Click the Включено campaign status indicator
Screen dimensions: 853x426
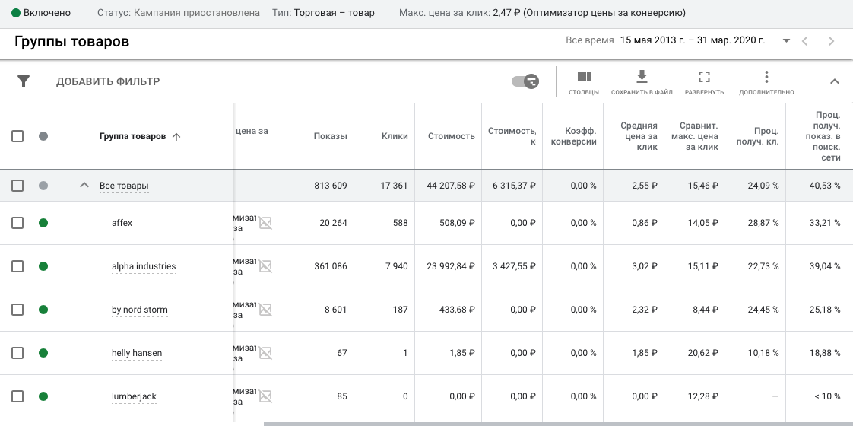click(41, 12)
